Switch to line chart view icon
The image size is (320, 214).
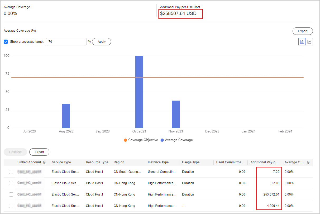(309, 42)
